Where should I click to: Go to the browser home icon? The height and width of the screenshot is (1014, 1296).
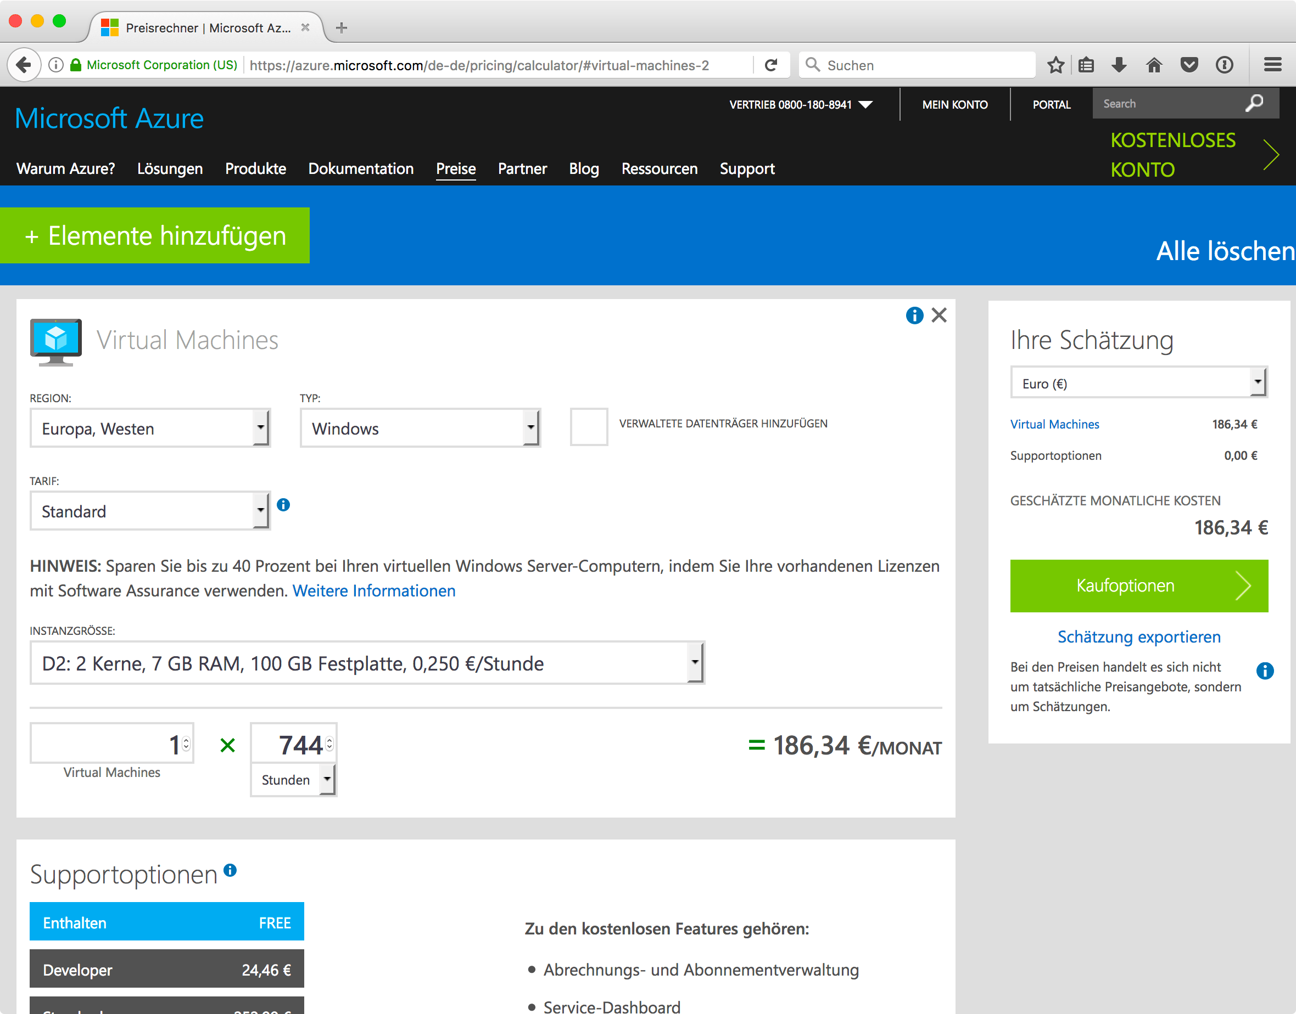tap(1154, 65)
